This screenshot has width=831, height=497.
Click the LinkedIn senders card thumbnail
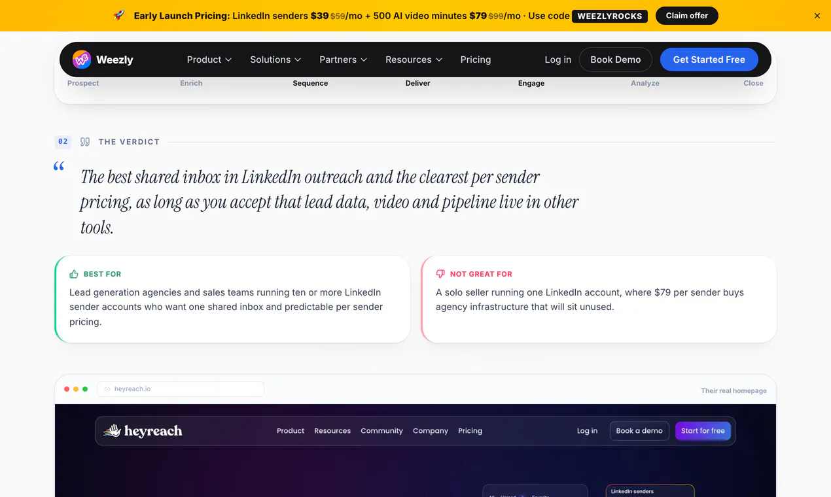click(650, 490)
